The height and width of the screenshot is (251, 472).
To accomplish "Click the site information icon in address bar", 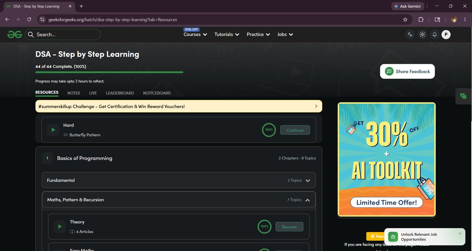I will 42,19.
